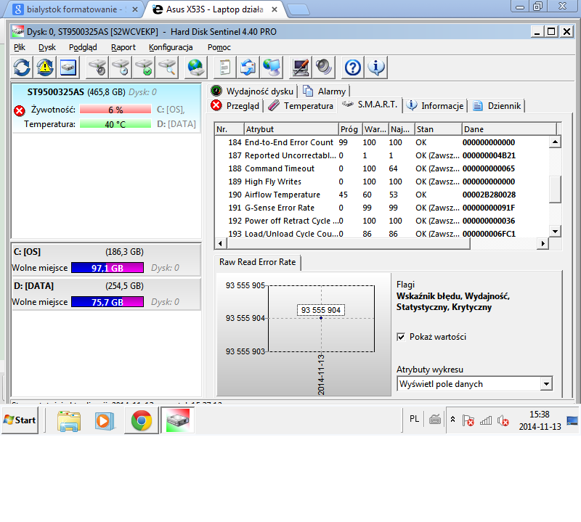This screenshot has width=581, height=522.
Task: Open Google Chrome from the taskbar
Action: 141,420
